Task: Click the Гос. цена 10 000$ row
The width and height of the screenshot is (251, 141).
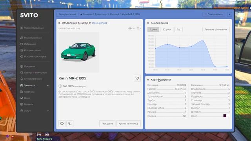Action: point(167,85)
